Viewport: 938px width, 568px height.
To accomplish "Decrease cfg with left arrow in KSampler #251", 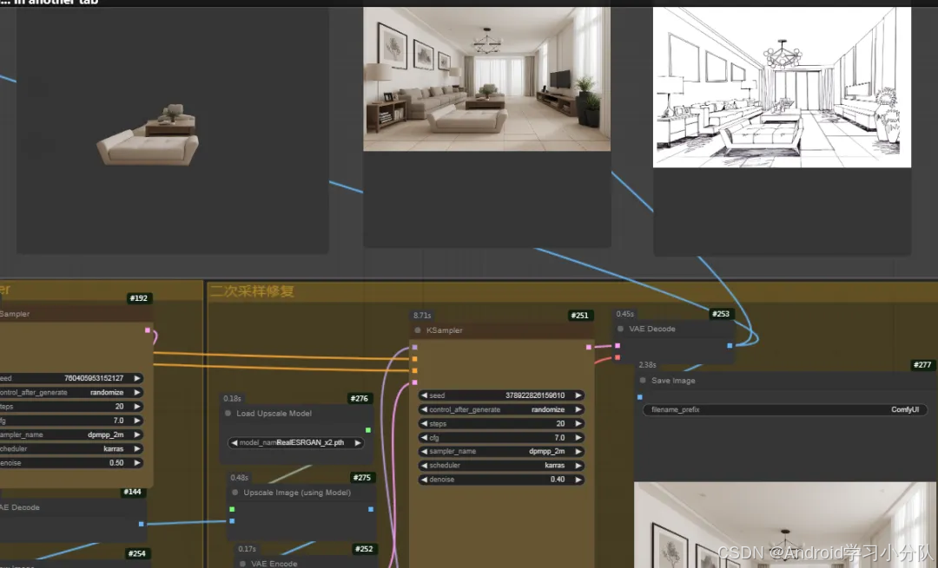I will (424, 438).
